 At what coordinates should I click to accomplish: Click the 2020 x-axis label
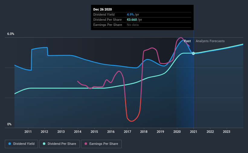(x=177, y=132)
